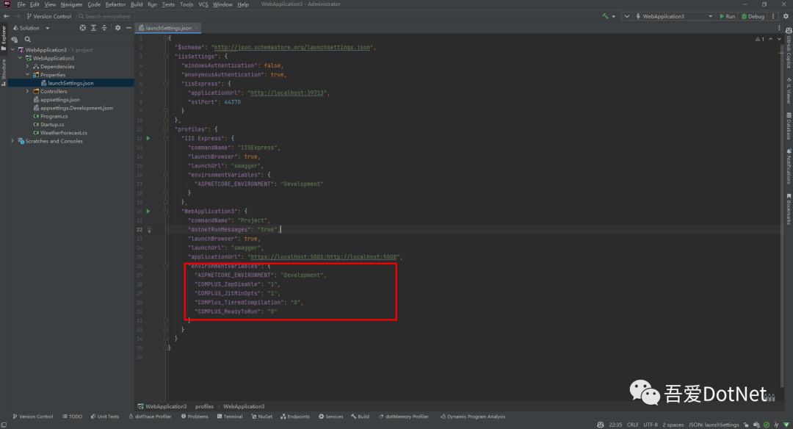Locate file with the crosshair icon

(x=83, y=28)
